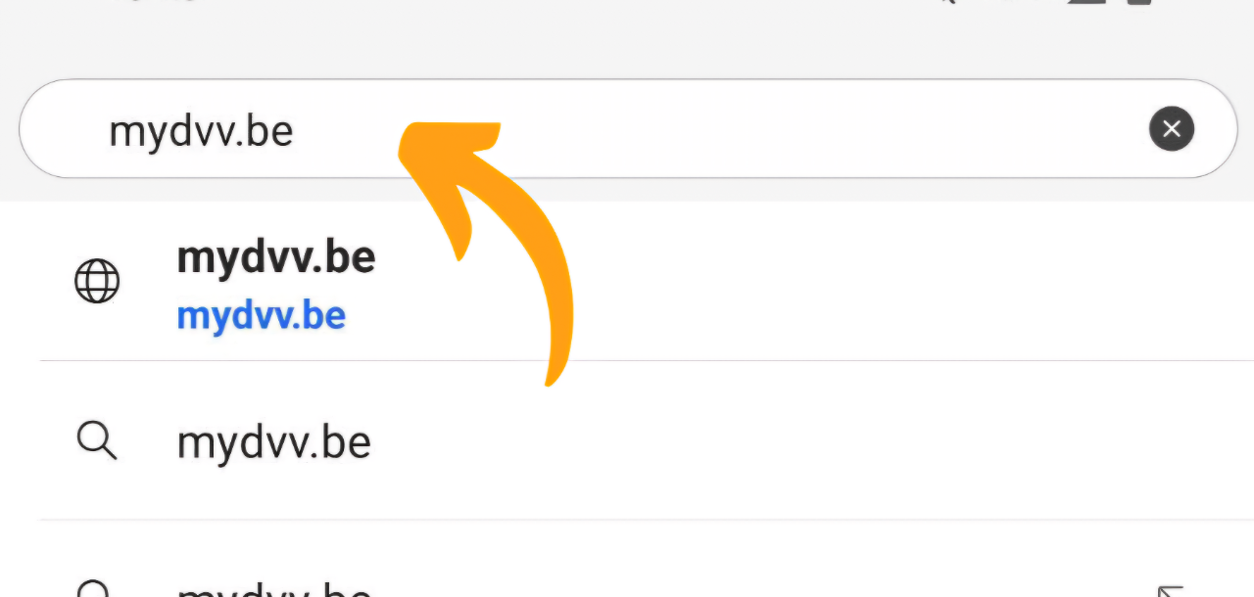Tap the diagonal arrow icon in the bottom row

[1171, 590]
